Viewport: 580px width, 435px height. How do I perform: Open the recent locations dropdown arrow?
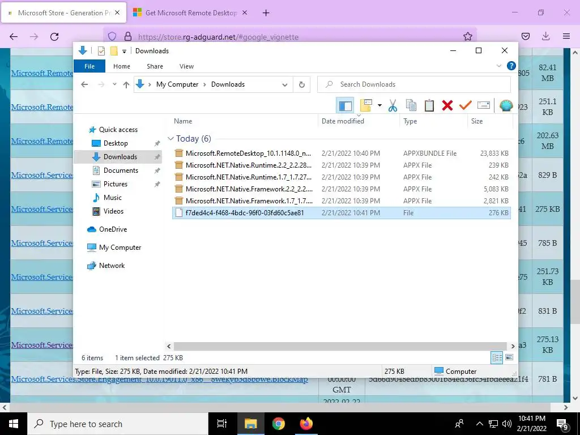pos(114,84)
